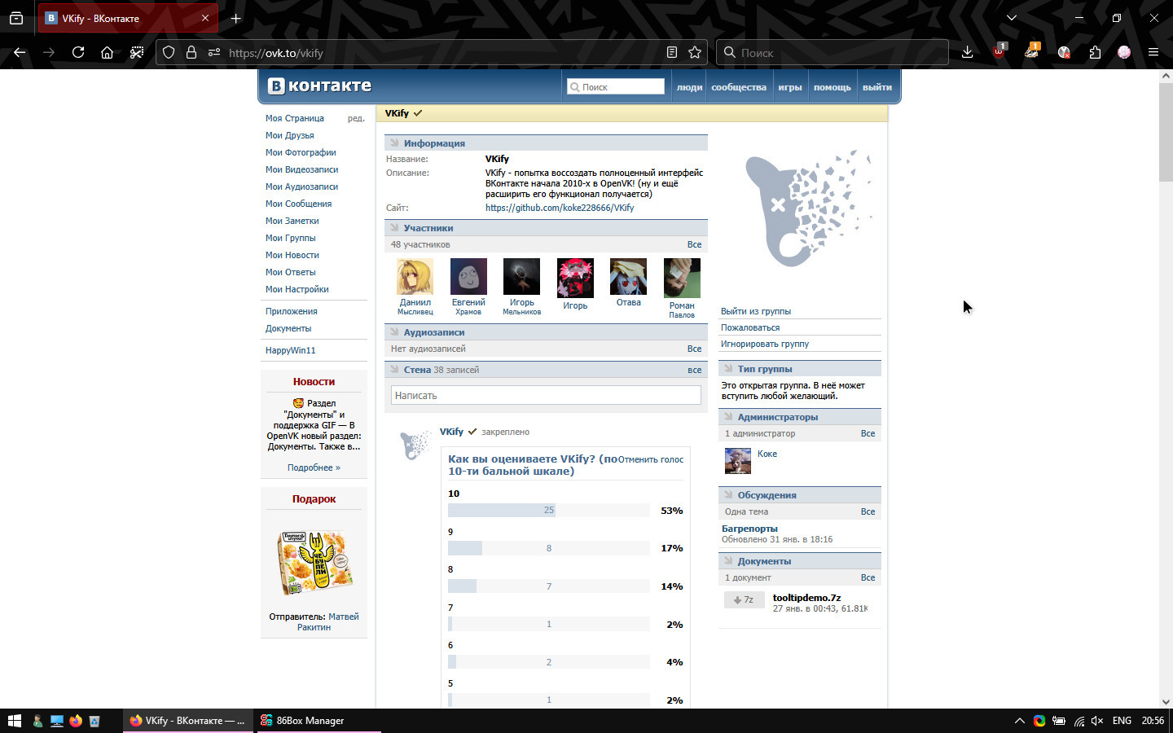Click the ВКонтакте logo in the header
The width and height of the screenshot is (1173, 733).
pos(320,86)
